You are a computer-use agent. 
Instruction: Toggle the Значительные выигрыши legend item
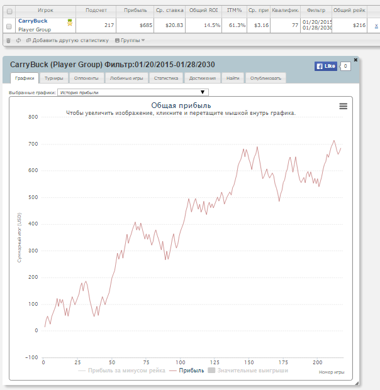(252, 371)
